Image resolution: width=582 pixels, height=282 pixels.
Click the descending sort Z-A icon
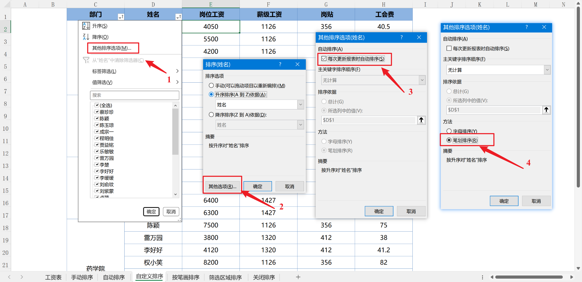(86, 37)
